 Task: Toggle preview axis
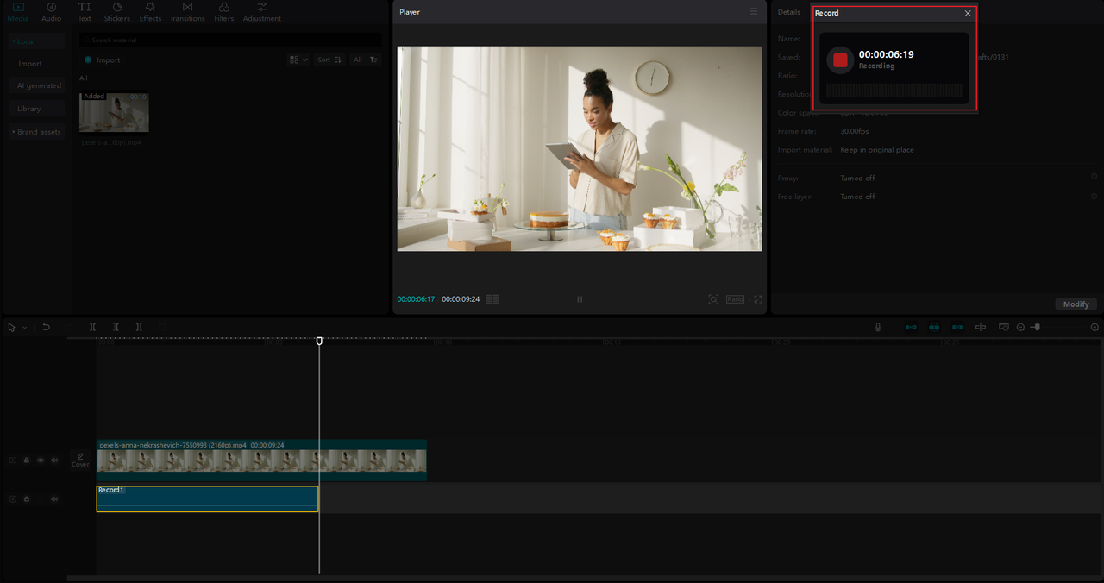(x=981, y=328)
